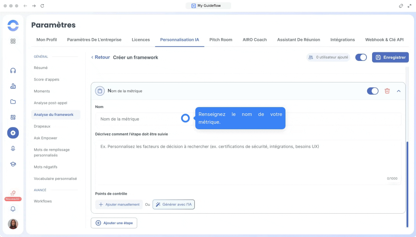This screenshot has width=416, height=237.
Task: Disable the metric step toggle switch
Action: [x=372, y=91]
